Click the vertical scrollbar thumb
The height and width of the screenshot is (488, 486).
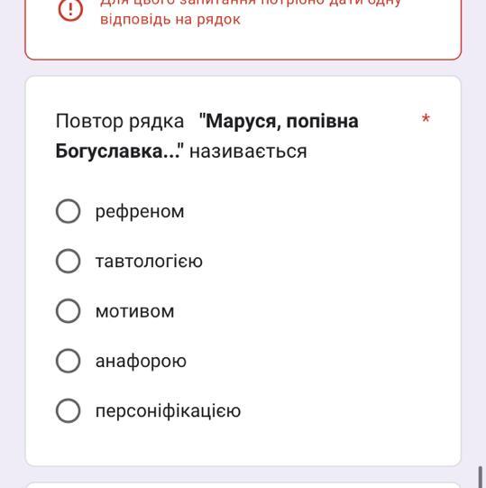(x=481, y=477)
